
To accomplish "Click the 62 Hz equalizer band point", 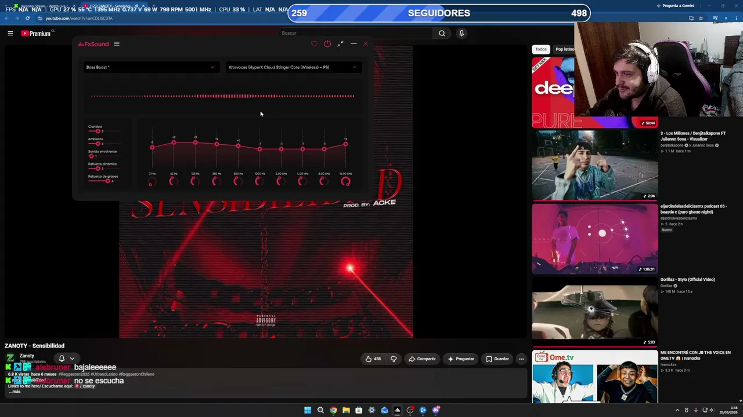I will pyautogui.click(x=174, y=142).
